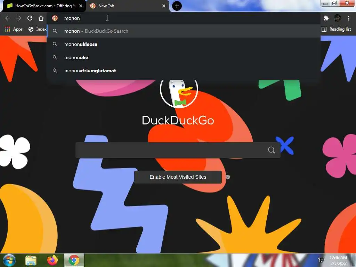Open the Extensions puzzle icon
Screen dimensions: 356x267
coord(326,18)
